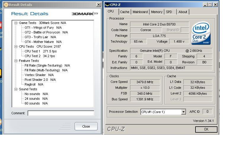237x148 pixels.
Task: Click the Family value 6
Action: tap(136, 56)
